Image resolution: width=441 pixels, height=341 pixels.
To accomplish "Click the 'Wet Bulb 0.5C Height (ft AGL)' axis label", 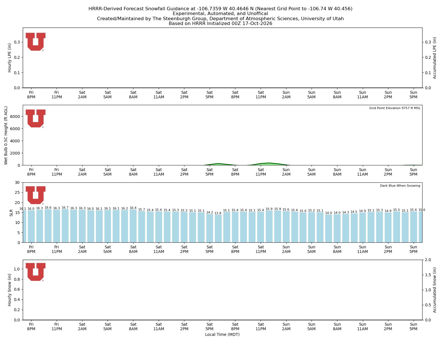I will click(6, 135).
